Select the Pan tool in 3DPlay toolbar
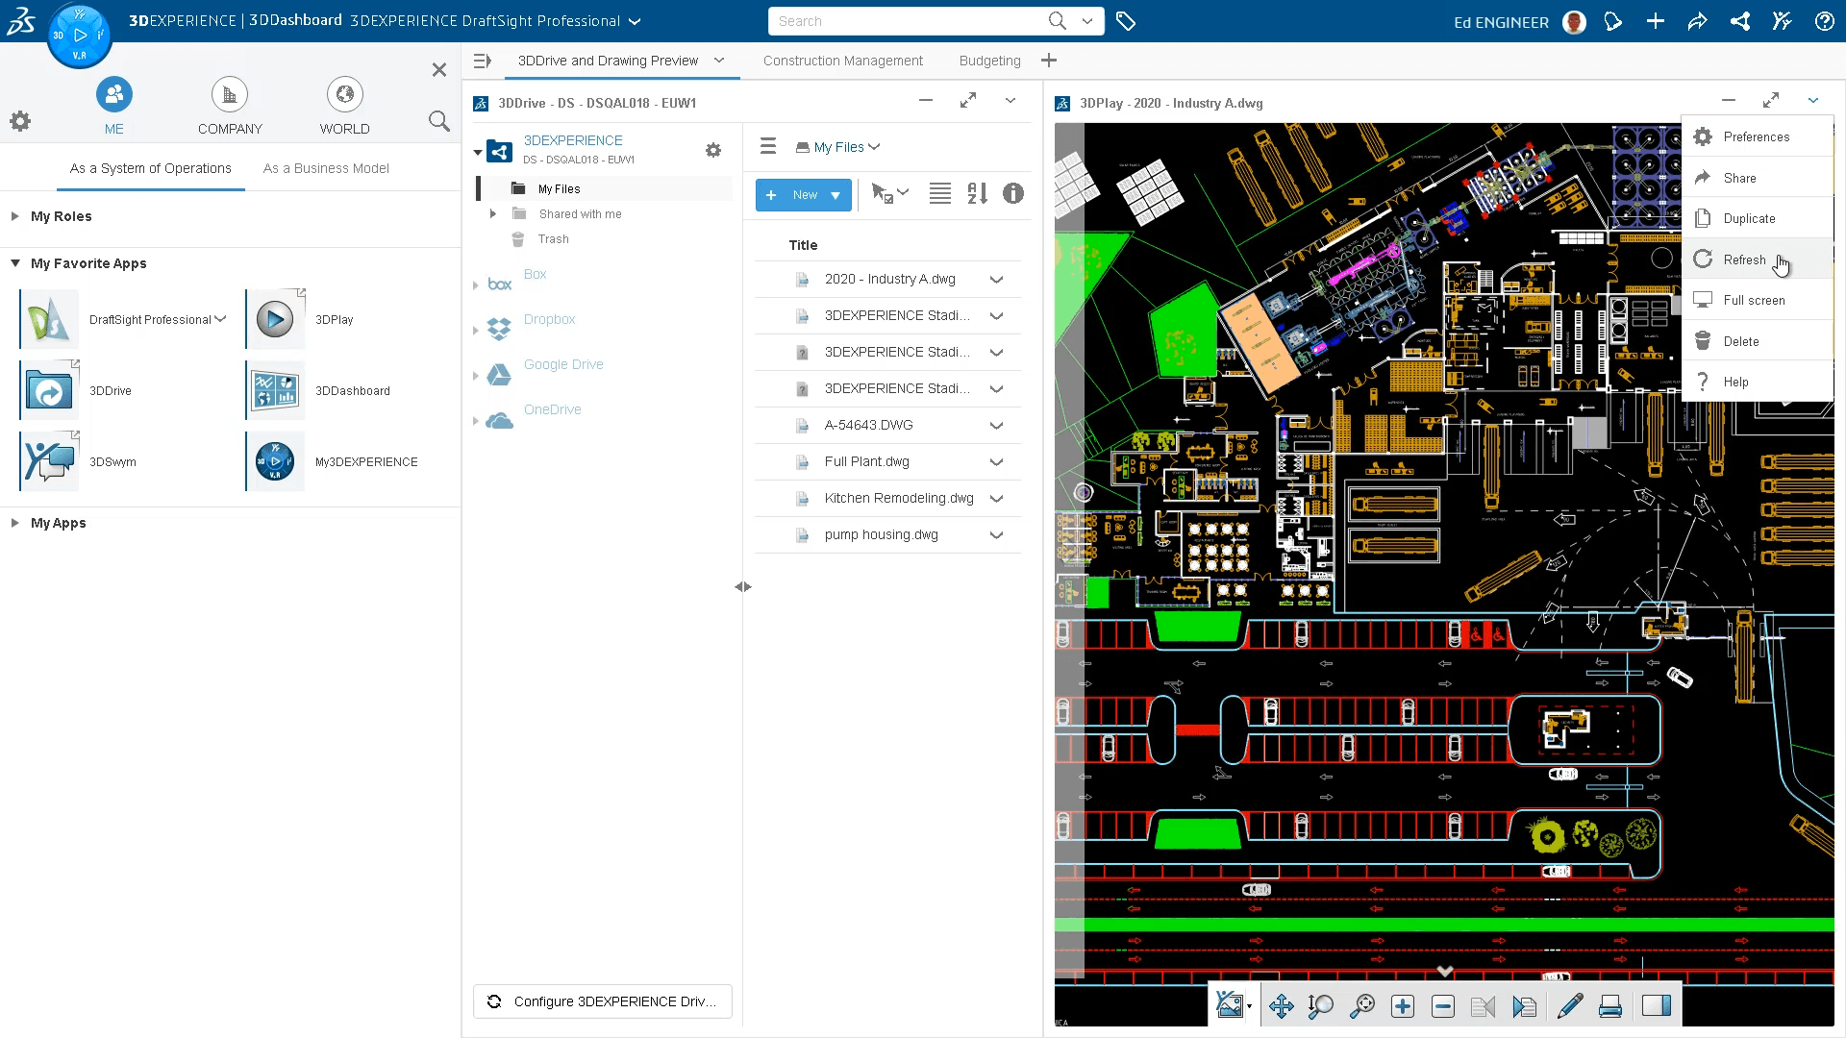 click(x=1281, y=1006)
